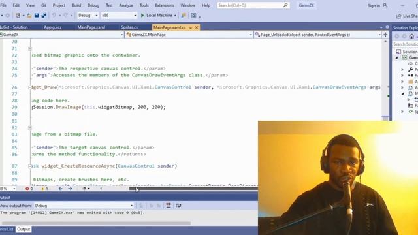Click the Solution node icon in Solution Explorer
Image resolution: width=418 pixels, height=235 pixels.
pos(398,52)
